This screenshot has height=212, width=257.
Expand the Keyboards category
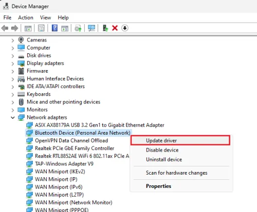[13, 94]
